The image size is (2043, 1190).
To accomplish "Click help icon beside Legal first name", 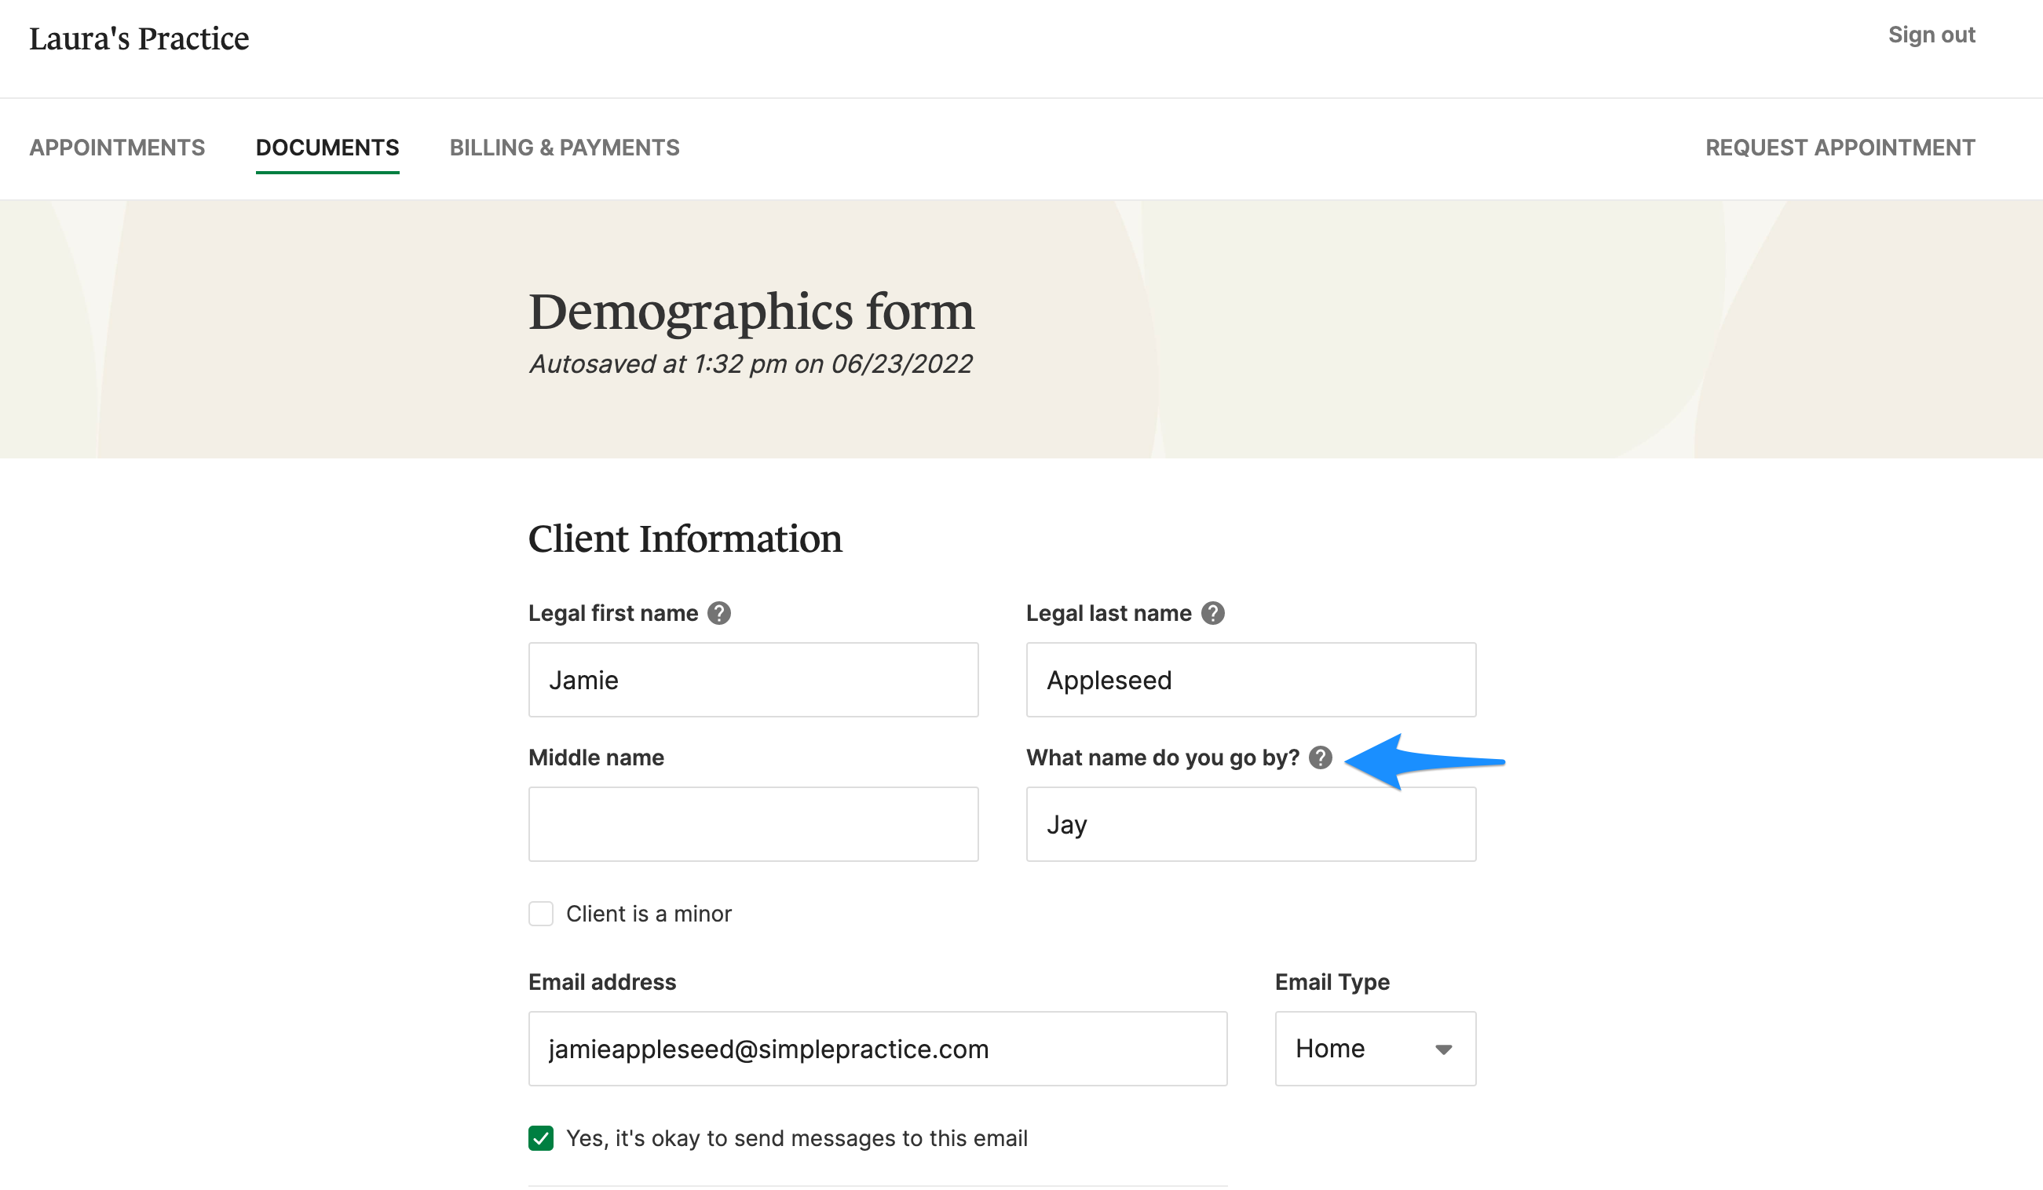I will click(718, 614).
